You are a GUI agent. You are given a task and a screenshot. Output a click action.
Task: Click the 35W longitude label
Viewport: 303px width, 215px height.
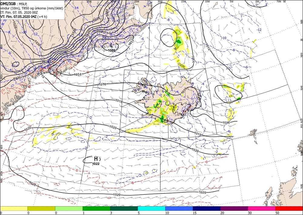(x=89, y=2)
